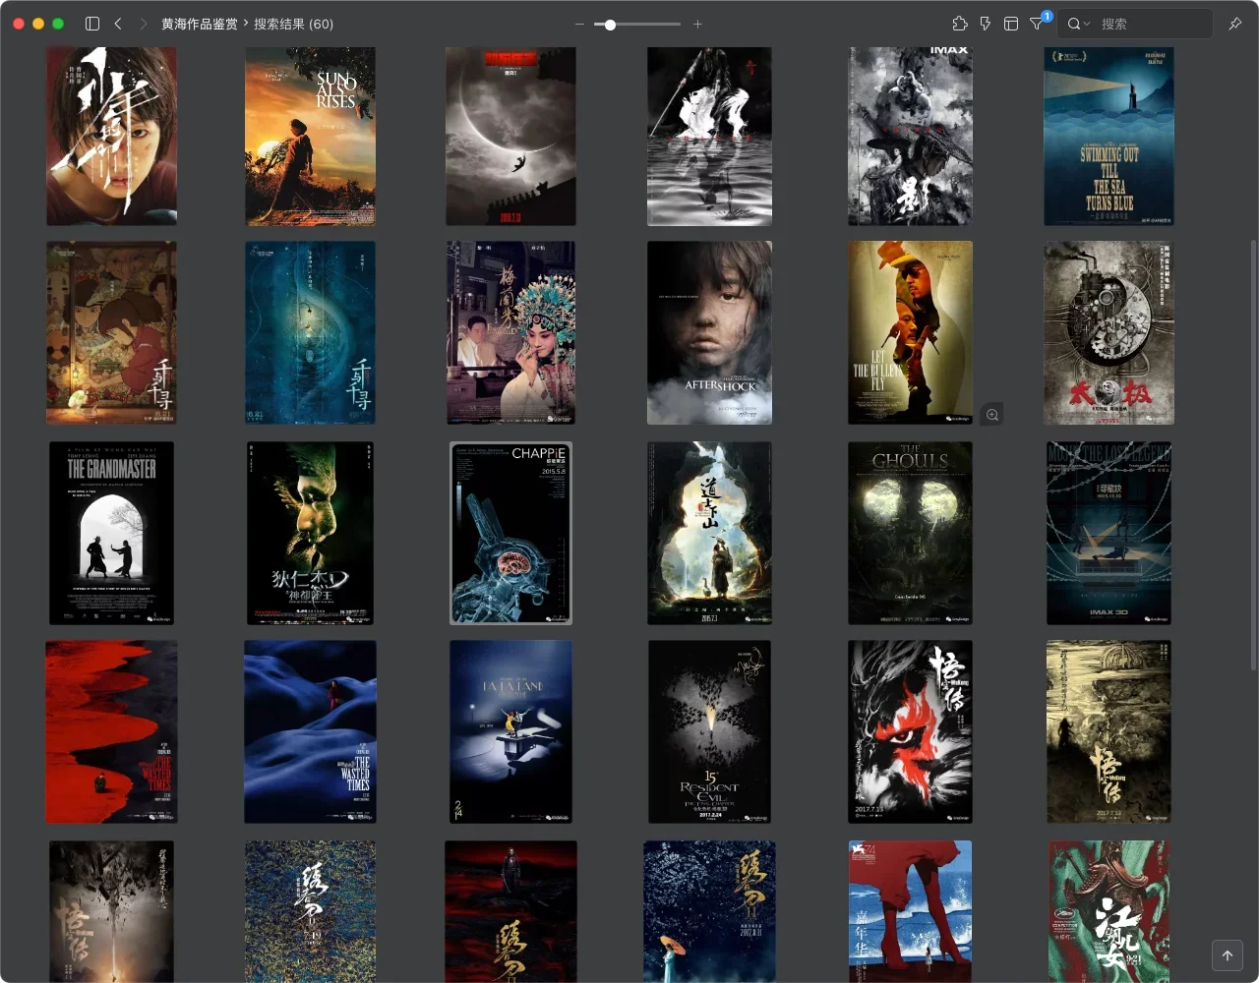Open the search scope magnifier dropdown
The height and width of the screenshot is (983, 1259).
[x=1079, y=24]
